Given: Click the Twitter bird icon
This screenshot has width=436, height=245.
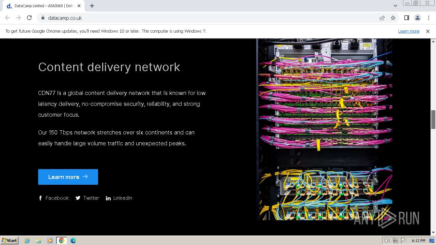Looking at the screenshot, I should click(78, 198).
